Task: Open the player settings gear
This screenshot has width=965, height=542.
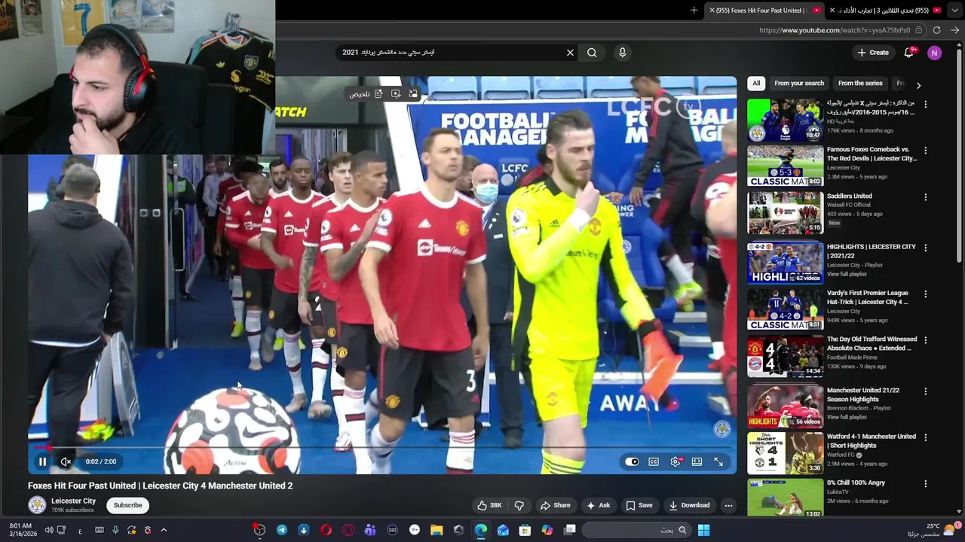Action: click(x=675, y=461)
